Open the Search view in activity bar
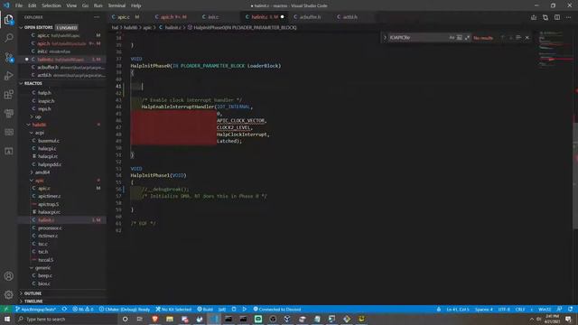This screenshot has width=578, height=325. point(9,38)
